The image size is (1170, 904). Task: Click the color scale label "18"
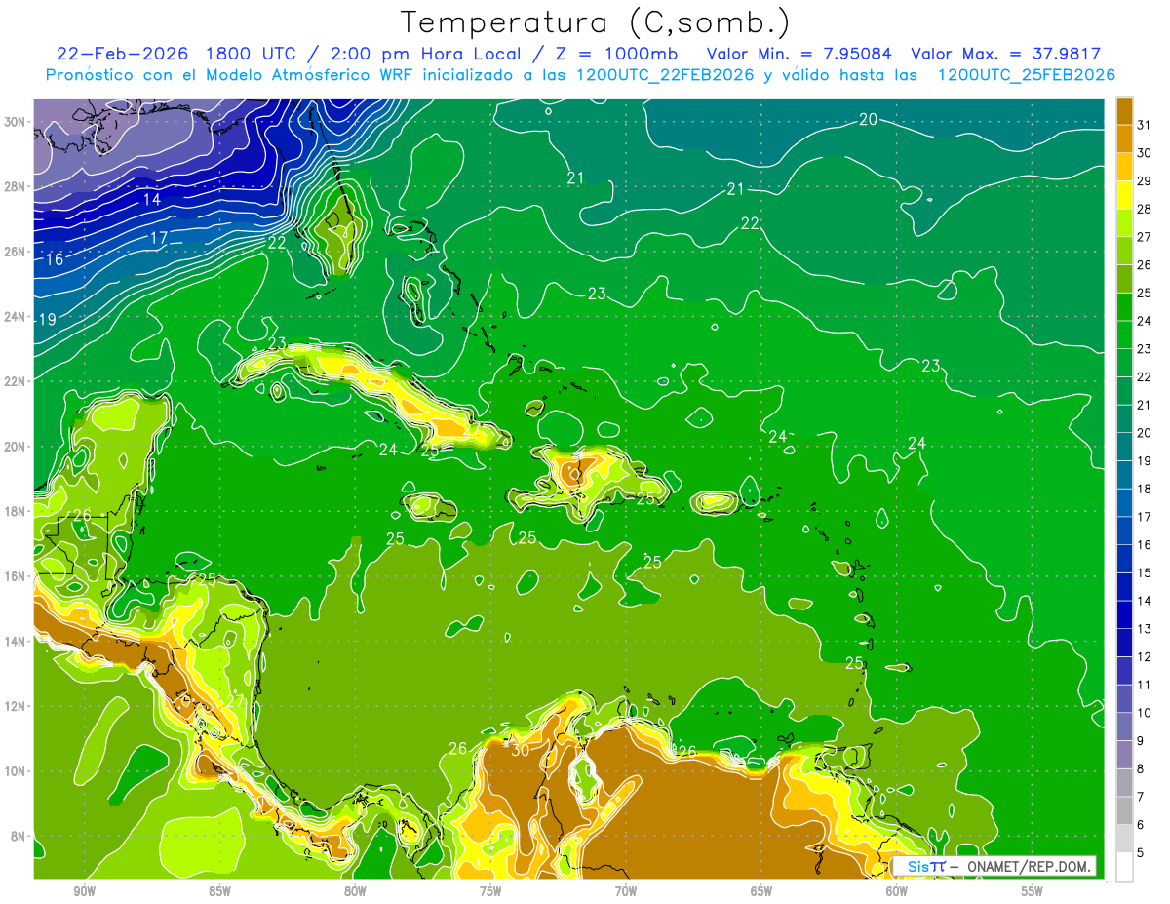pos(1145,489)
